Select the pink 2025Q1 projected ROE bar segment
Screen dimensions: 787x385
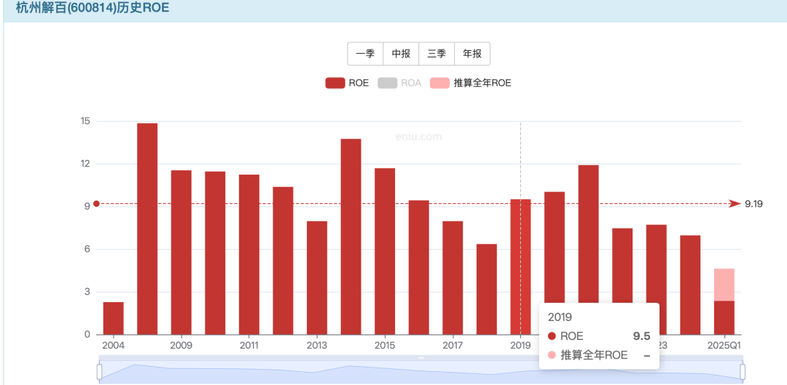[x=724, y=285]
